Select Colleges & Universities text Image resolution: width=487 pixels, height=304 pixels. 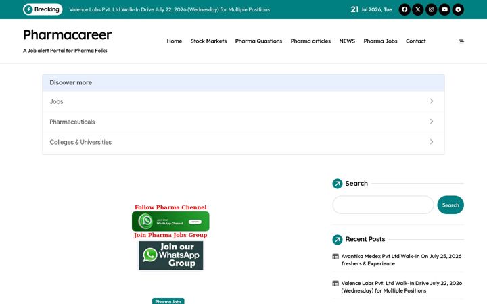(x=80, y=142)
